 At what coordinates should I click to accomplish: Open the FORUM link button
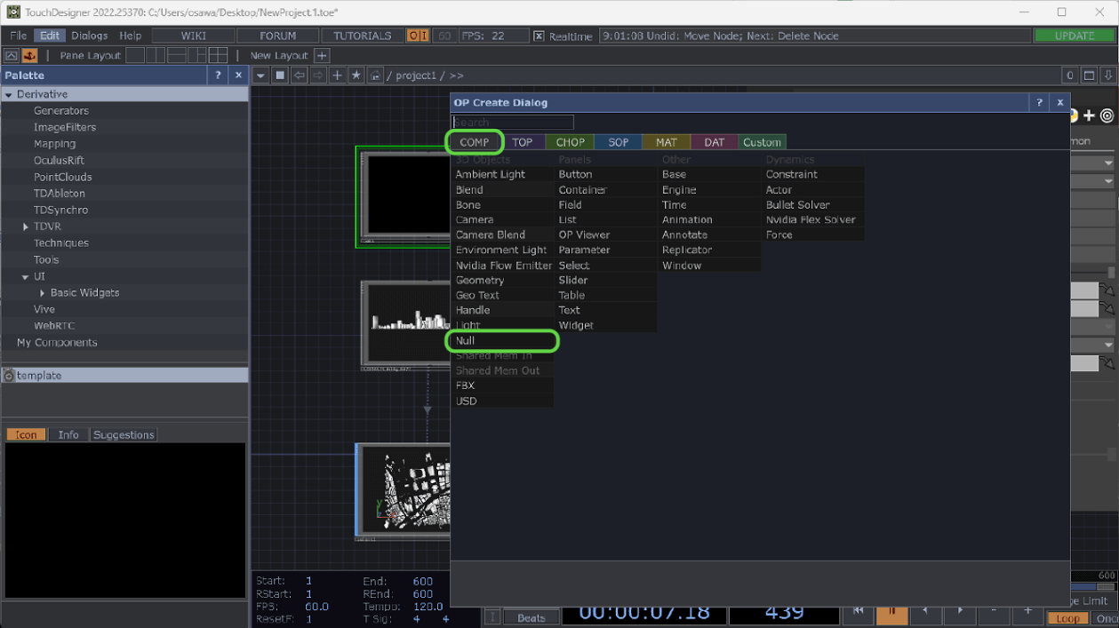(x=278, y=36)
